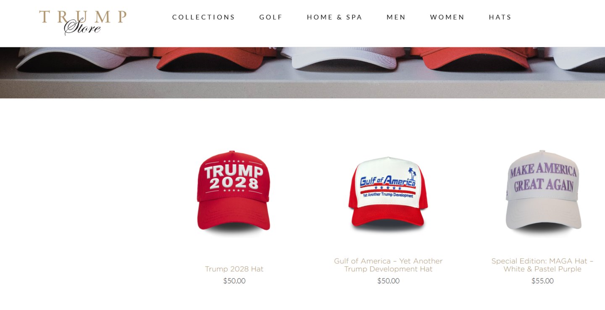The image size is (605, 310).
Task: Open the Women navigation menu
Action: (x=447, y=17)
